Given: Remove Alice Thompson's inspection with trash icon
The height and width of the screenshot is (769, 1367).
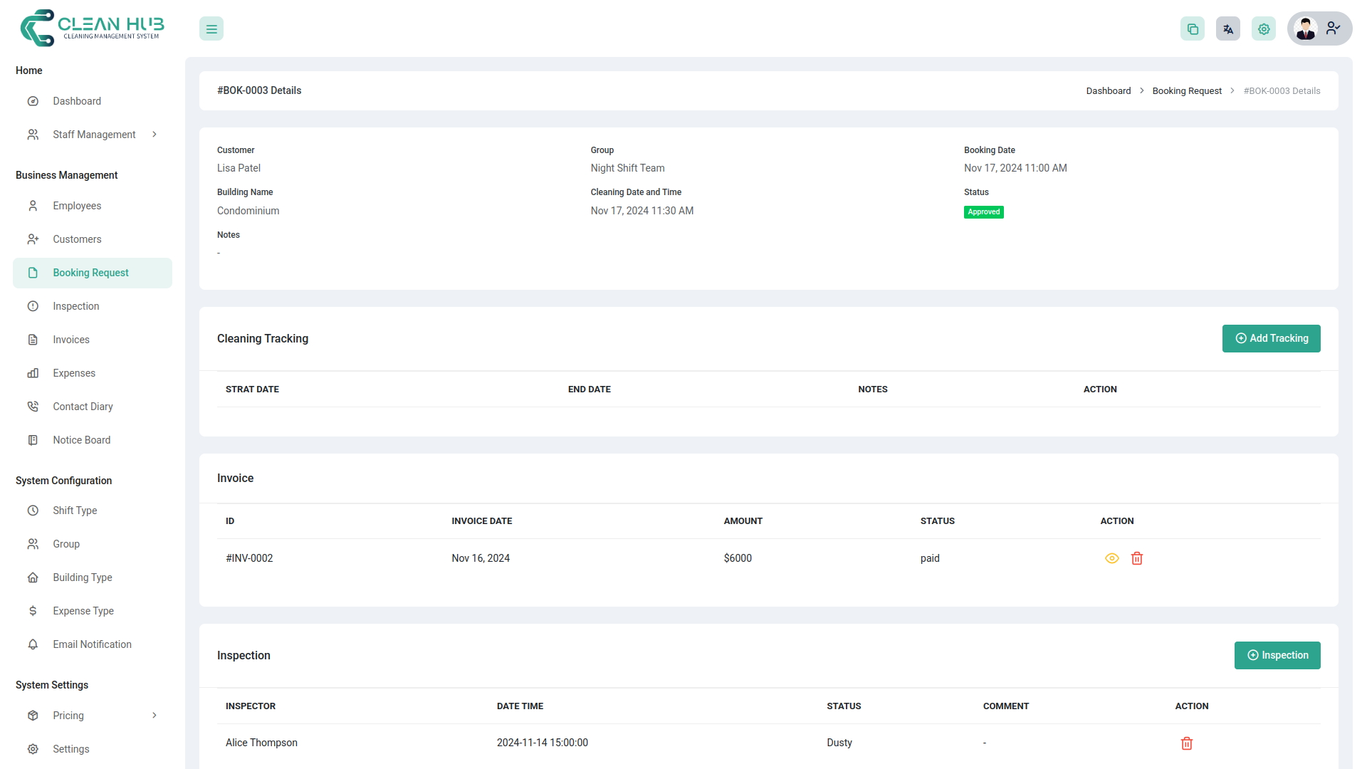Looking at the screenshot, I should (x=1186, y=743).
